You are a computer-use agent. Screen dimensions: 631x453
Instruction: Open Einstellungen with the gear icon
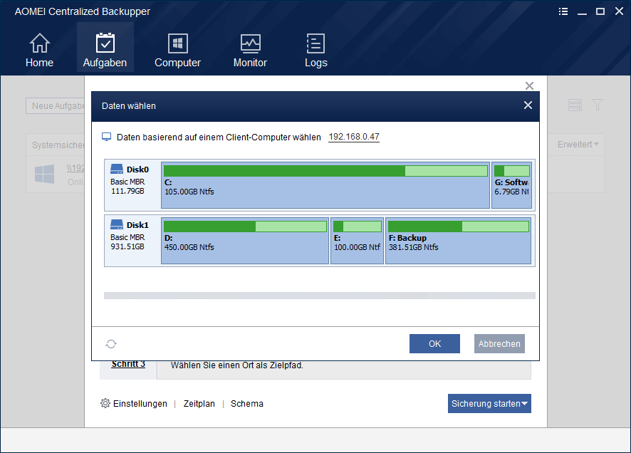pos(134,404)
